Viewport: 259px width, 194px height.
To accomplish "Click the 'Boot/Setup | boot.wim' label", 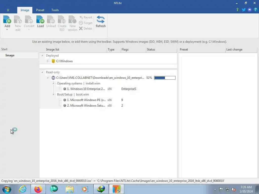I will point(73,94).
